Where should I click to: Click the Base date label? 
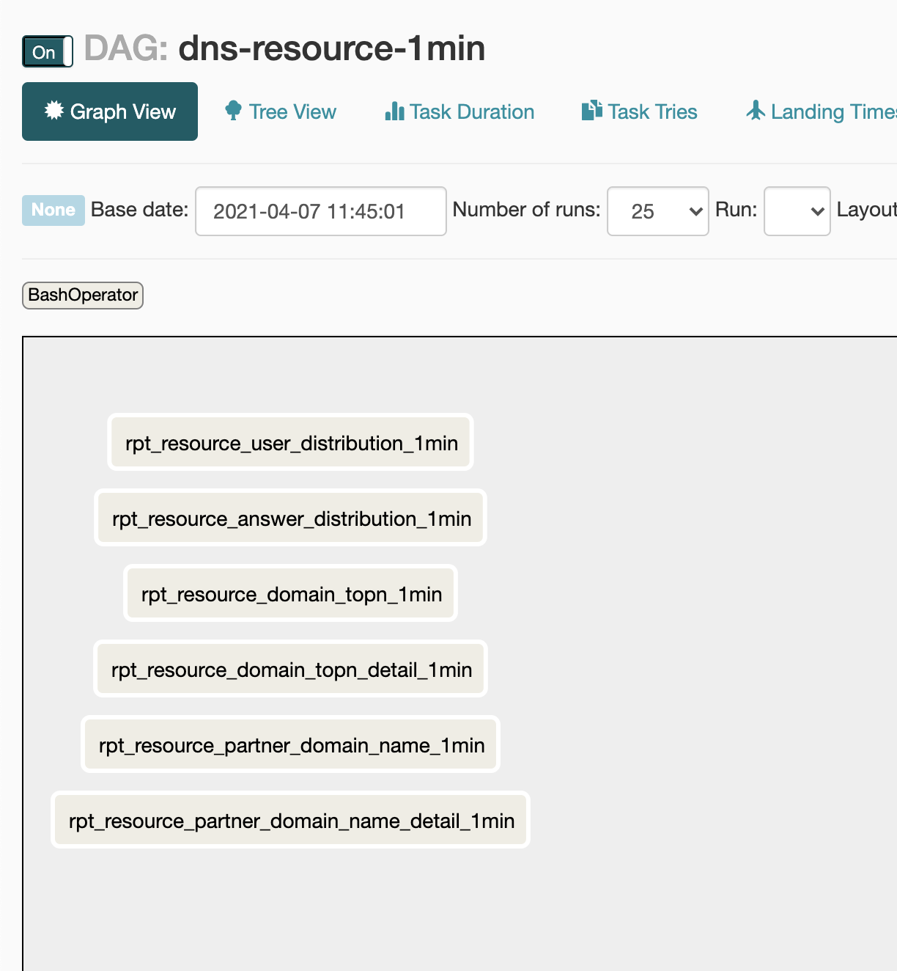point(139,210)
